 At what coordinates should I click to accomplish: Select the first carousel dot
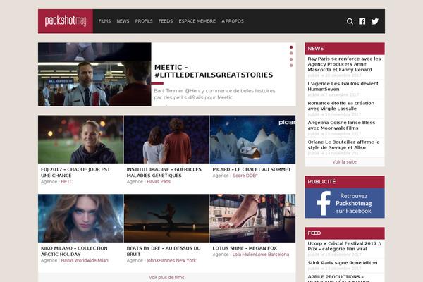point(291,47)
